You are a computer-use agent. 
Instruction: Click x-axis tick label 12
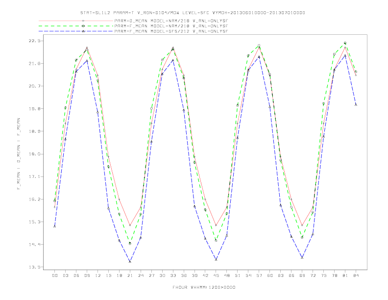(x=98, y=275)
